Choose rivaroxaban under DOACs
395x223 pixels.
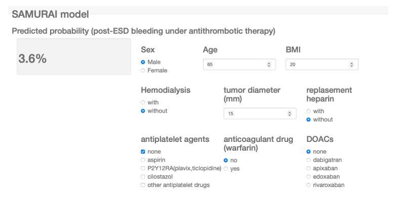[309, 185]
